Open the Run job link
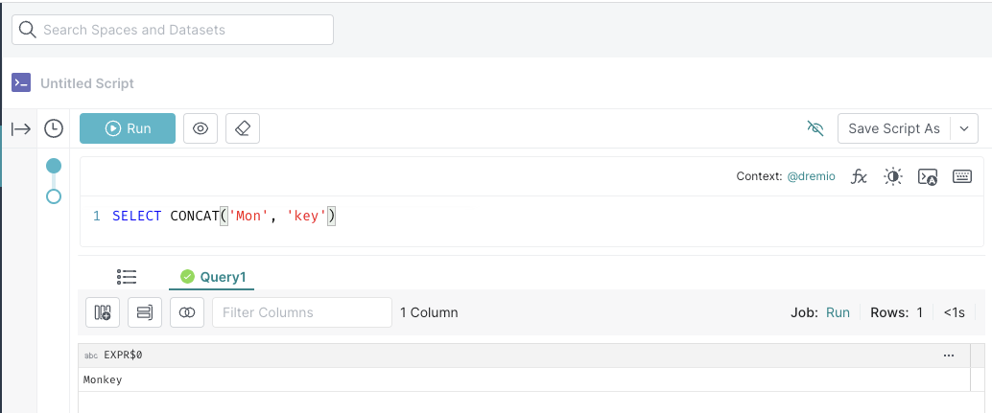Image resolution: width=992 pixels, height=413 pixels. click(838, 312)
